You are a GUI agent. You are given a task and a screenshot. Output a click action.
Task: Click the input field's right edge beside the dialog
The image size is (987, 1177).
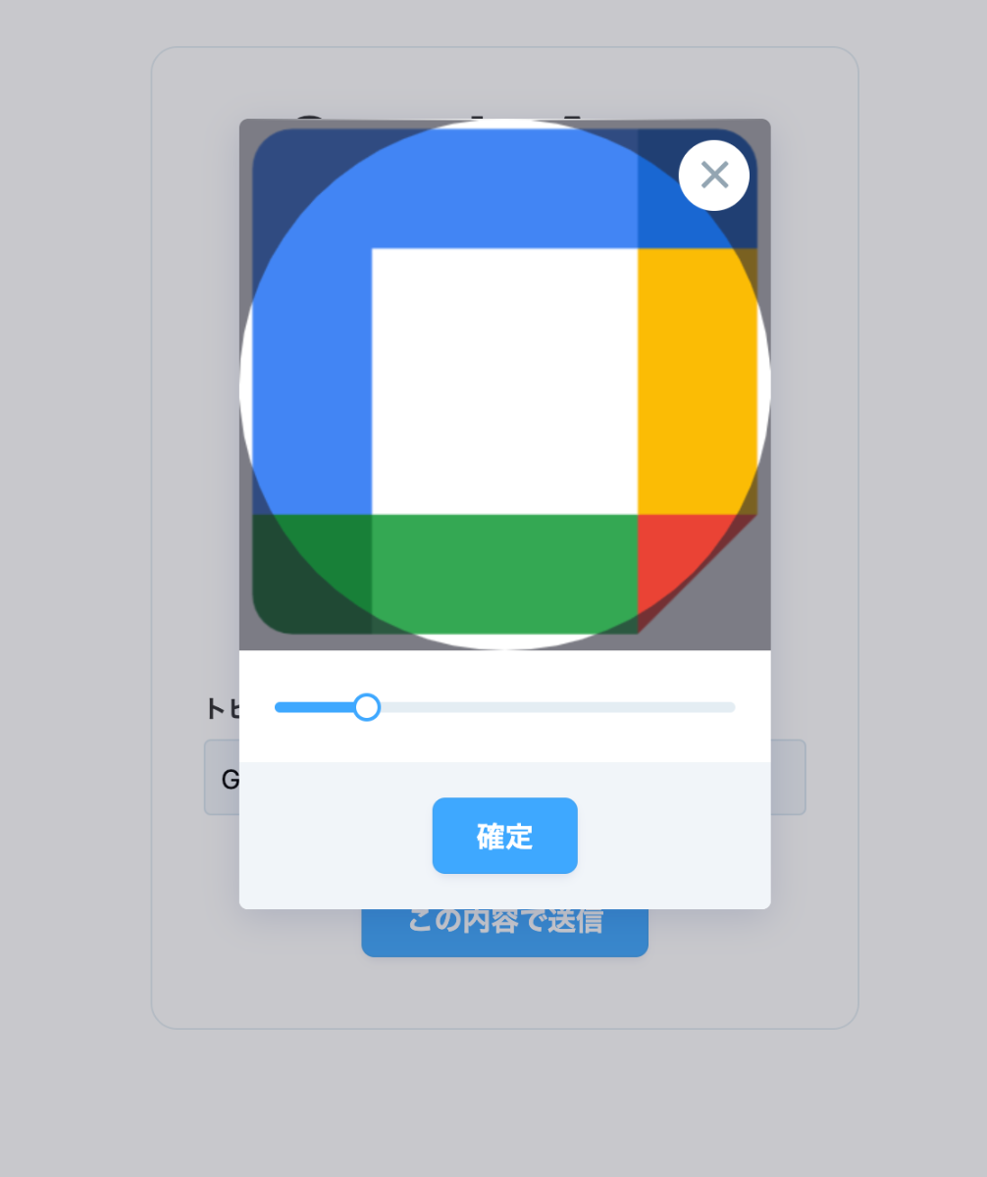789,778
